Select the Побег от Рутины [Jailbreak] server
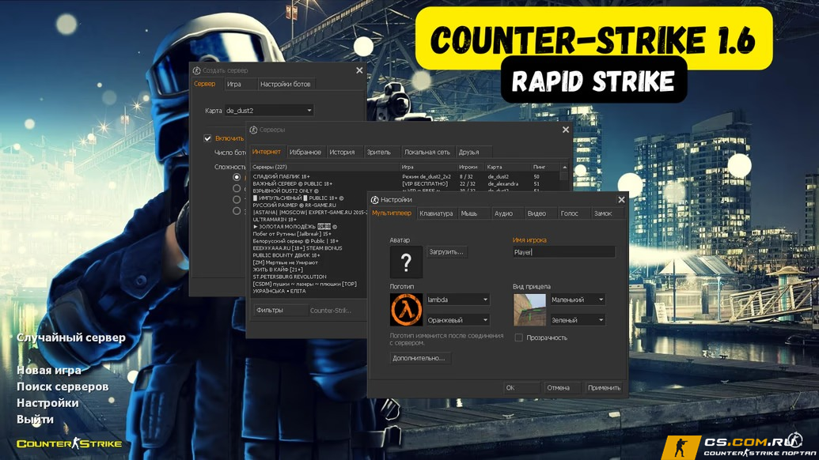819x460 pixels. (x=309, y=234)
